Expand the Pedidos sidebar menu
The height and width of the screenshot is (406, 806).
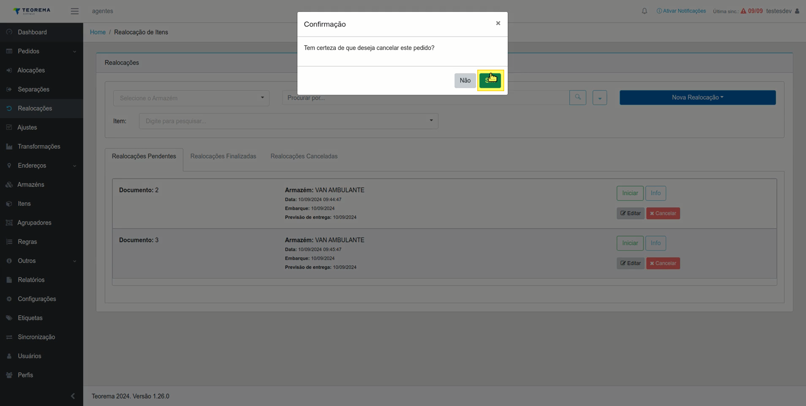42,51
